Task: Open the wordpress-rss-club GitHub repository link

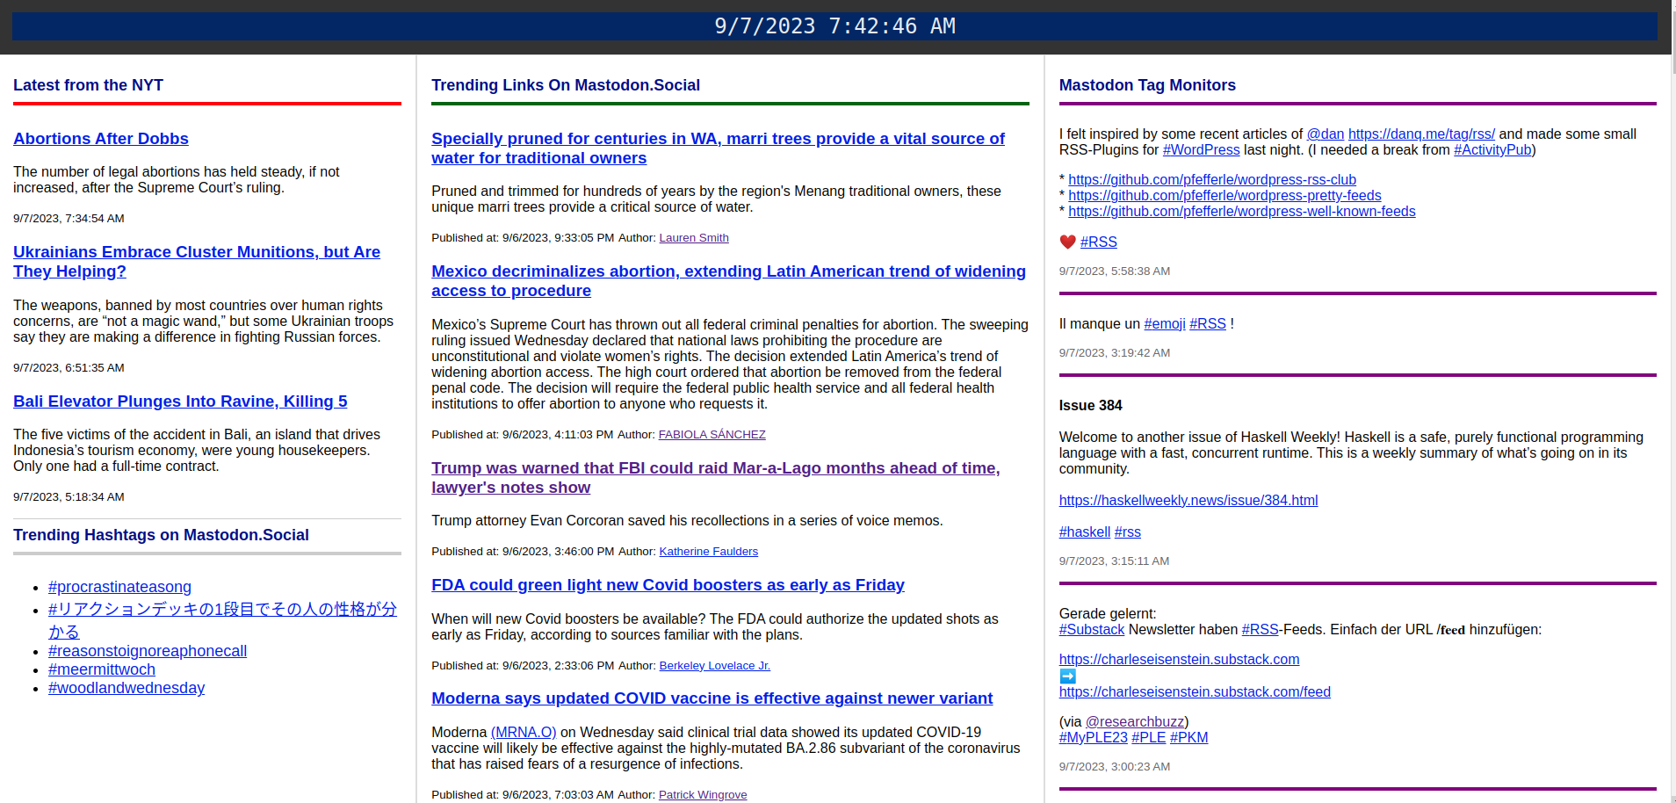Action: coord(1211,179)
